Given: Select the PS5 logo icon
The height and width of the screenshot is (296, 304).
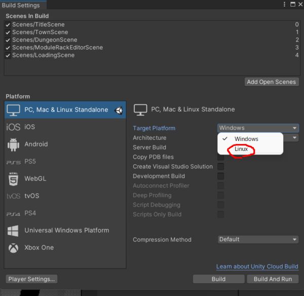Looking at the screenshot, I should point(13,162).
